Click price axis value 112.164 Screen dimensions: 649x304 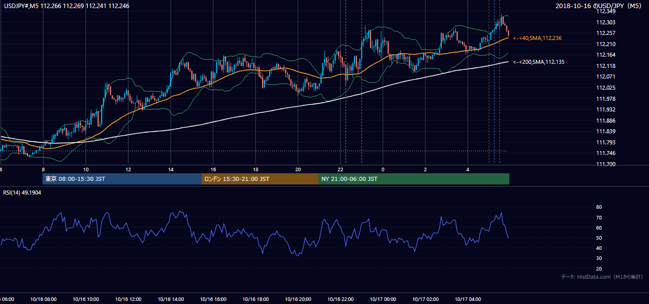[606, 55]
